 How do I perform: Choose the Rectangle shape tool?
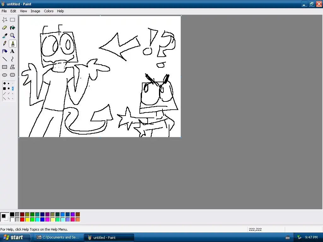point(4,67)
